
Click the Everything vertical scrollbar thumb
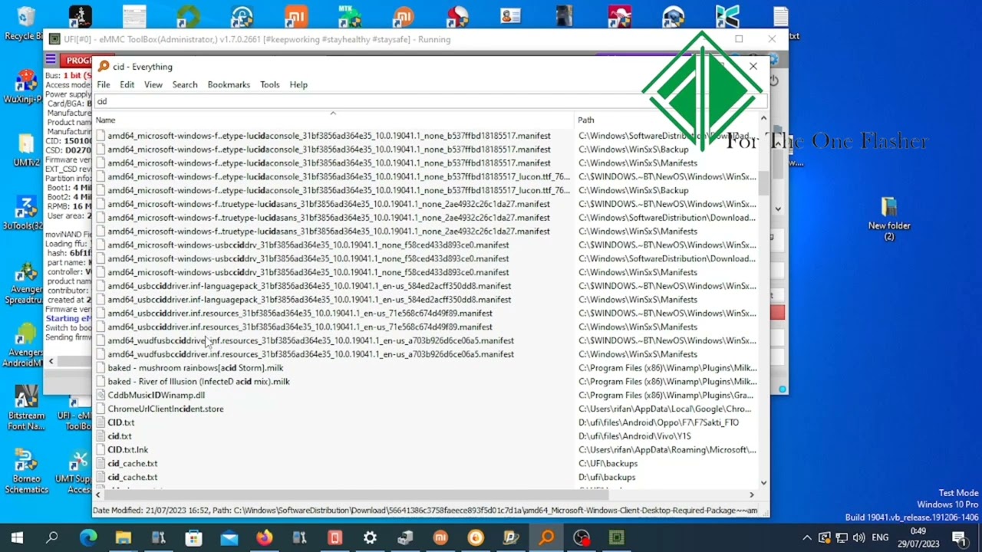click(x=763, y=182)
